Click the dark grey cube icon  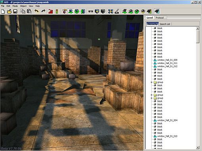[103, 11]
